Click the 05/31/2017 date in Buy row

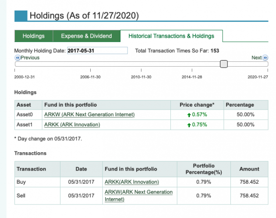tap(81, 182)
